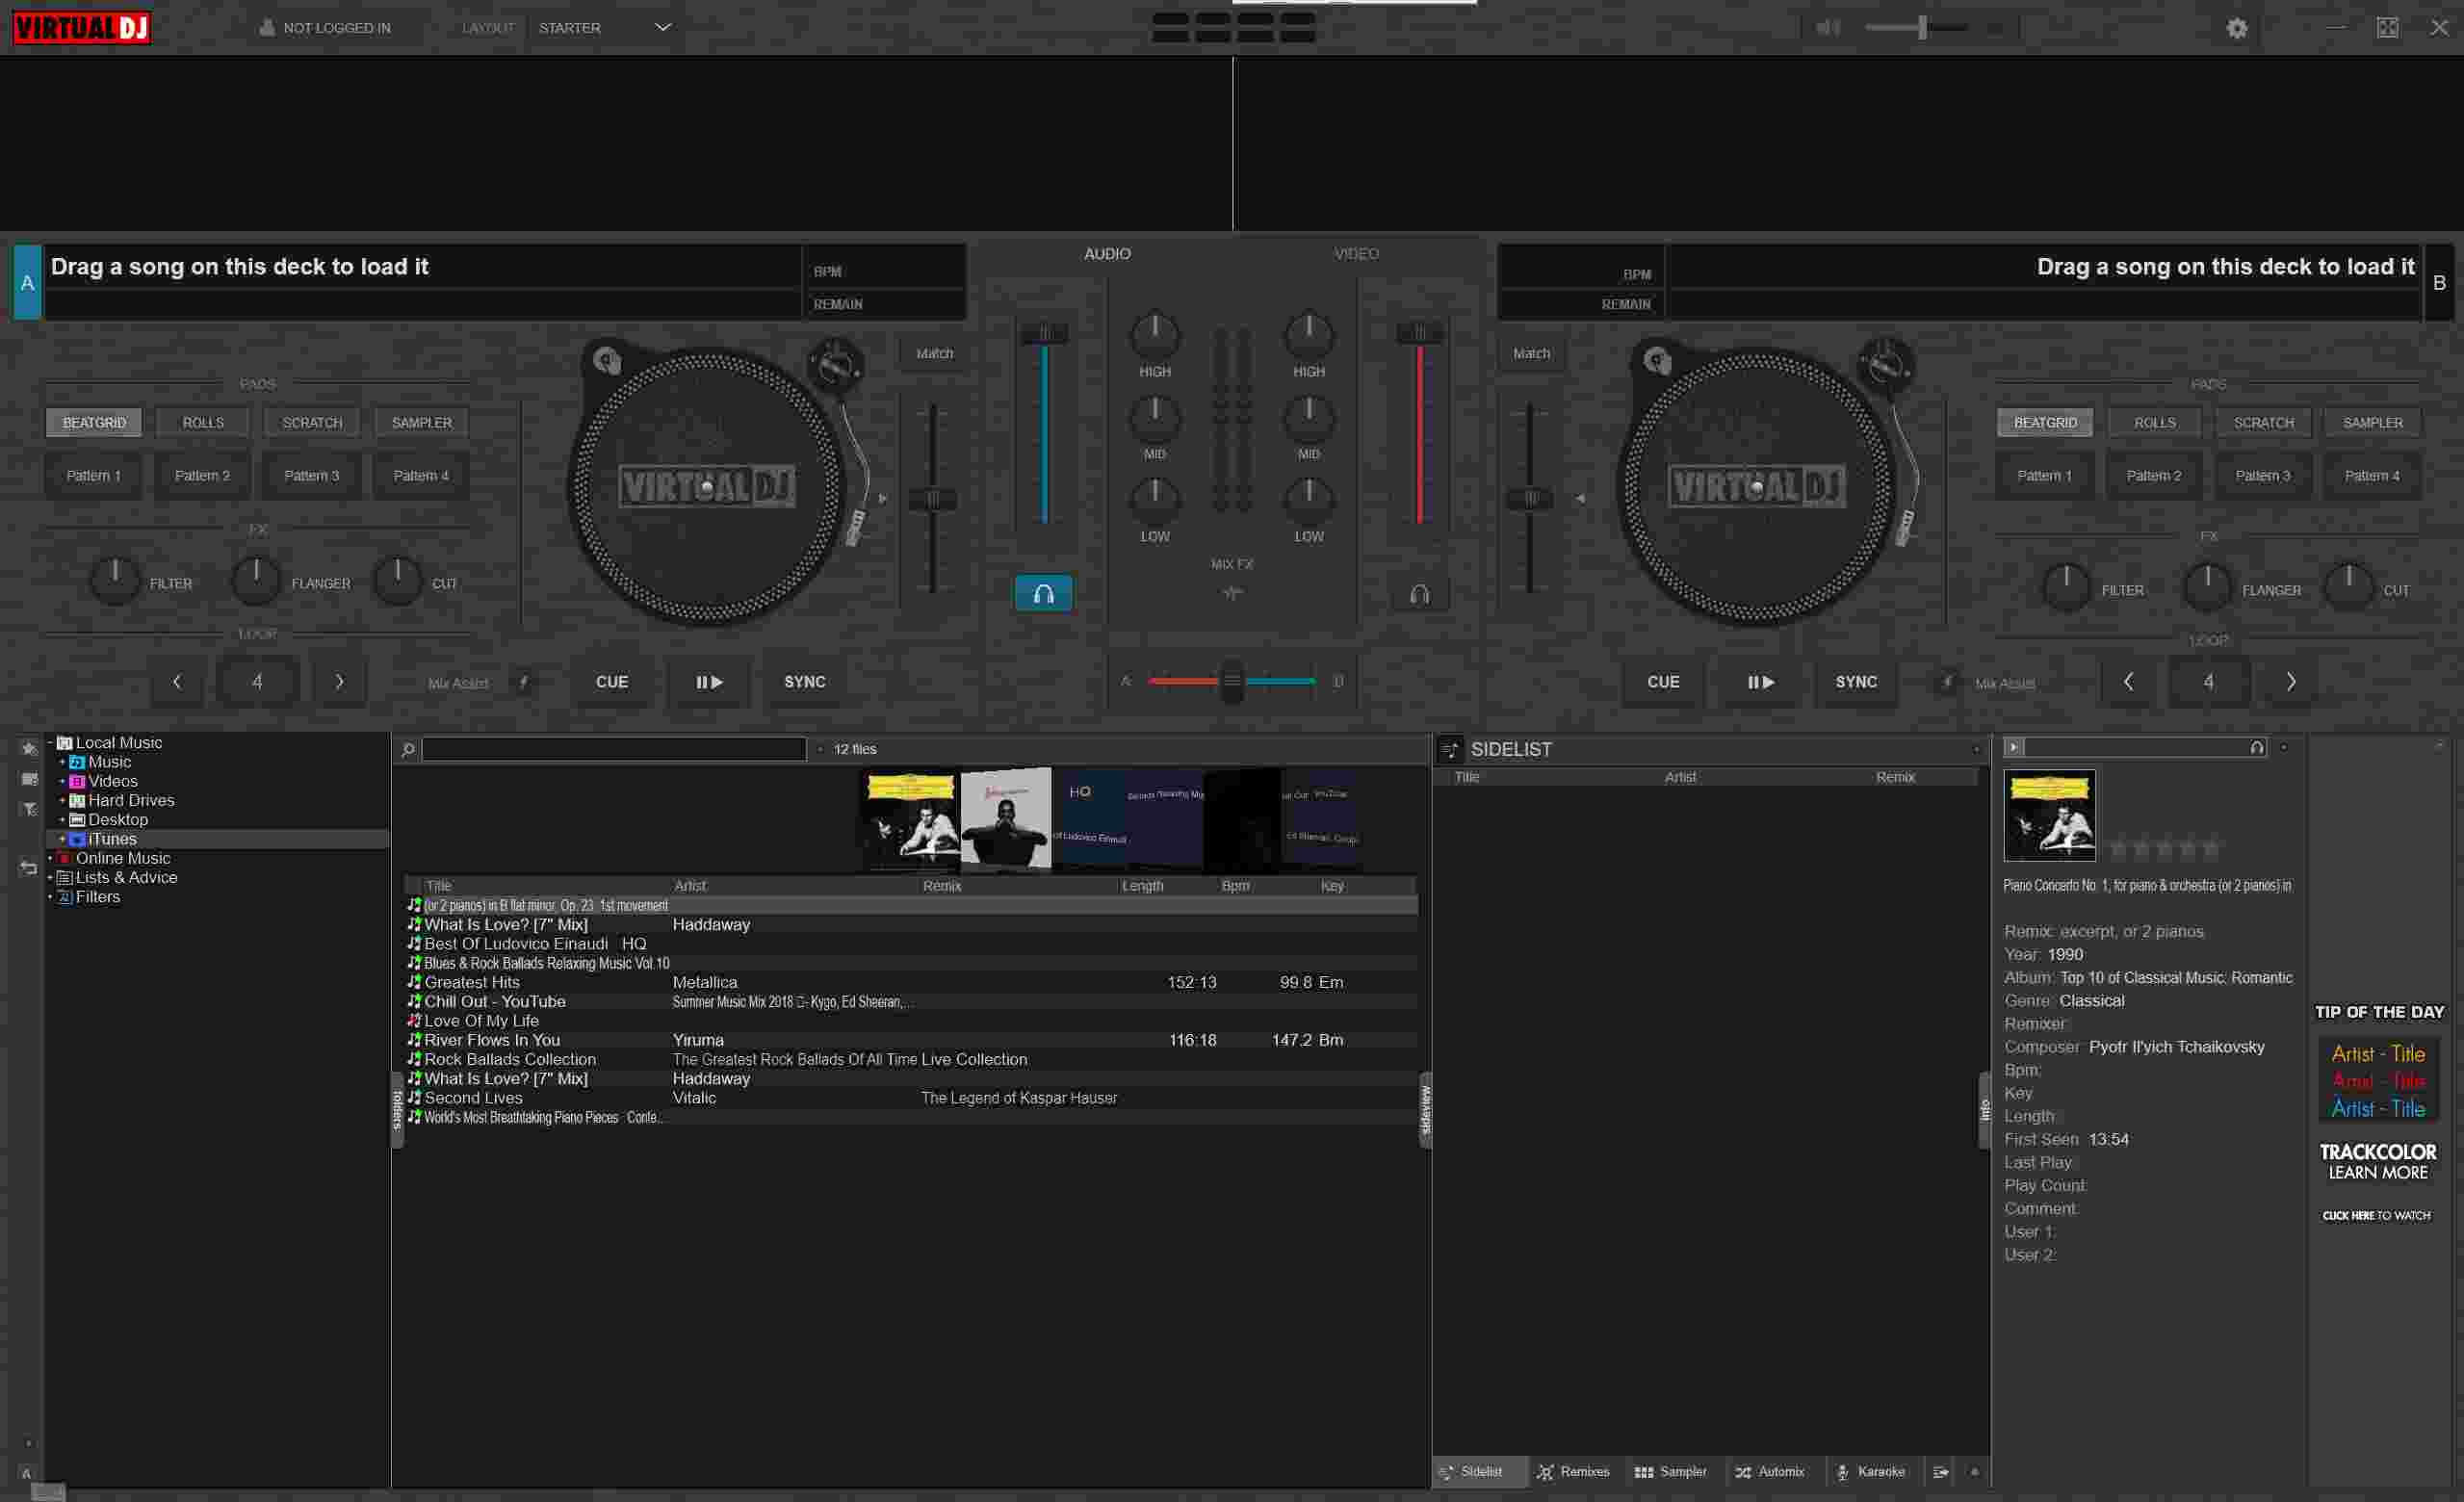
Task: Collapse the Local Music tree node
Action: coord(50,743)
